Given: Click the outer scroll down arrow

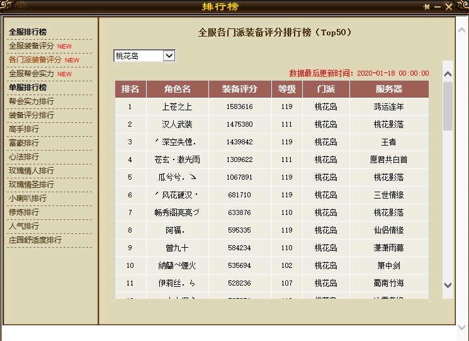Looking at the screenshot, I should (x=462, y=327).
